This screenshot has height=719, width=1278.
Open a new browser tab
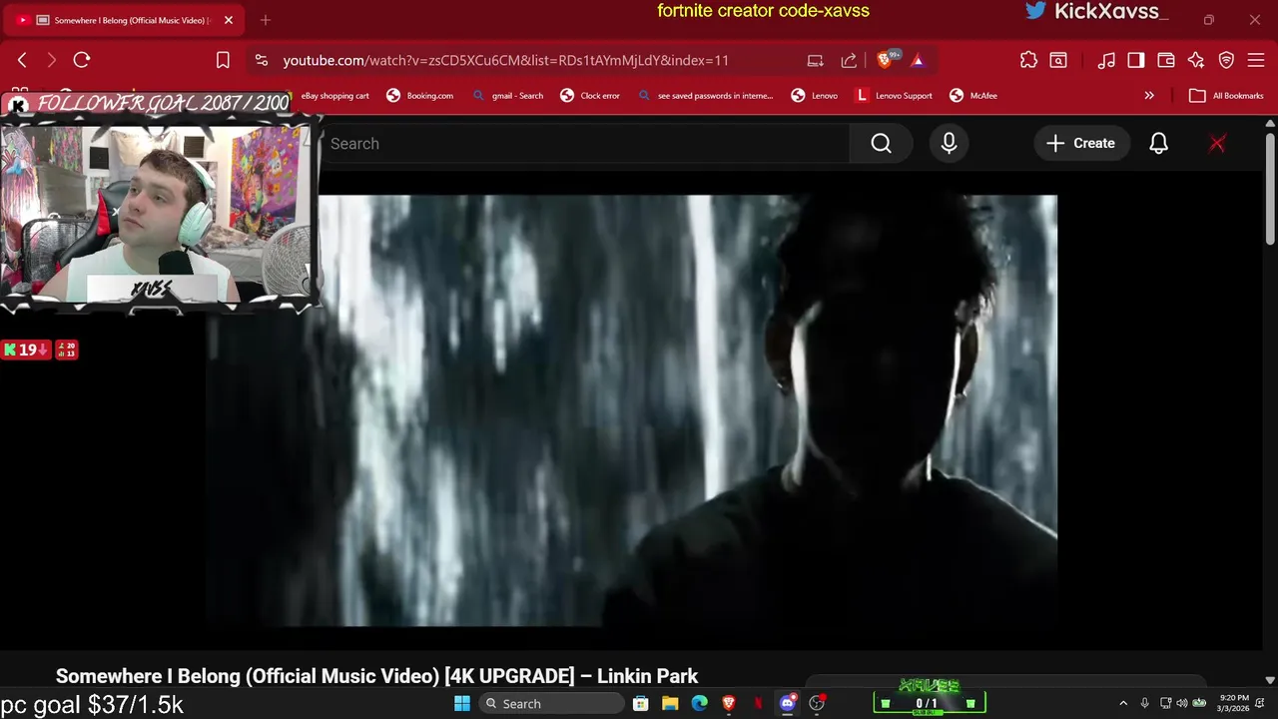(265, 20)
